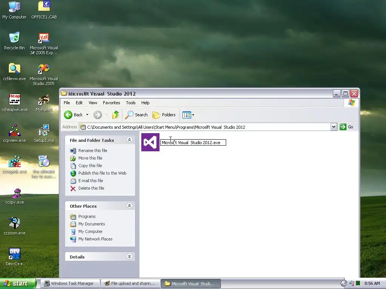Click the greyed-out Forward arrow button
The width and height of the screenshot is (386, 289).
tap(98, 115)
